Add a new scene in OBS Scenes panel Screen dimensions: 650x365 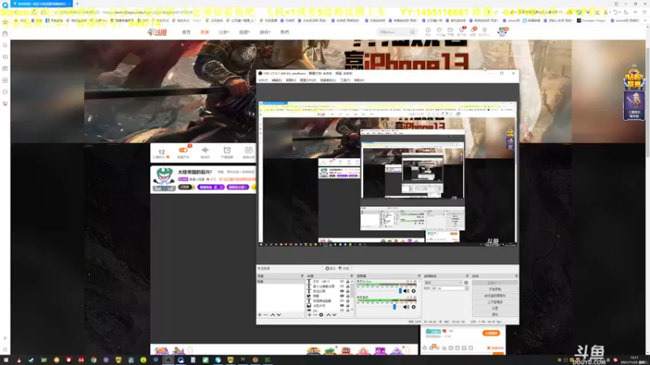[260, 315]
